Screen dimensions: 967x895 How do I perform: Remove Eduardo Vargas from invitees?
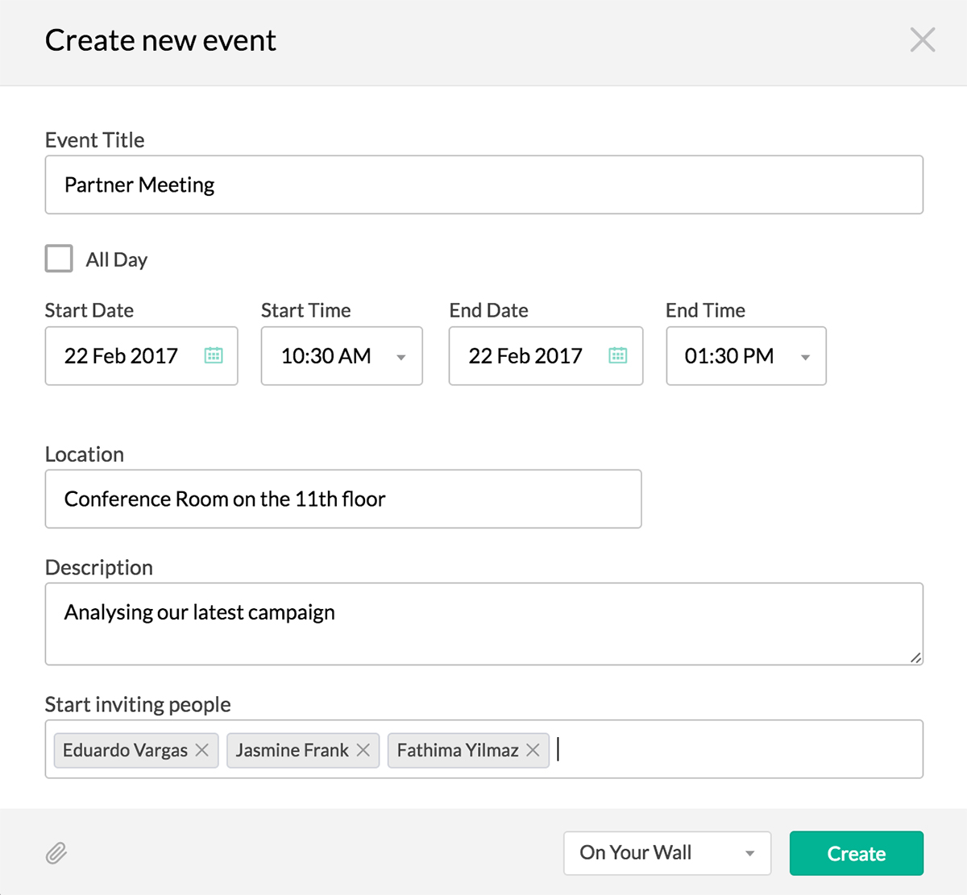(x=202, y=750)
